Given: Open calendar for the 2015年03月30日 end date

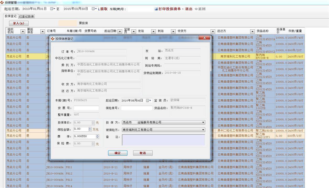Looking at the screenshot, I should click(94, 9).
